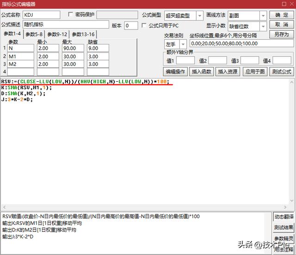Screen dimensions: 296x255
Task: Select the 参数9-12 tab
Action: click(x=57, y=35)
